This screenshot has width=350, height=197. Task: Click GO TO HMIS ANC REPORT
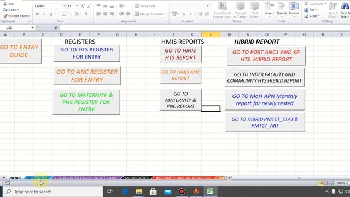tap(180, 75)
